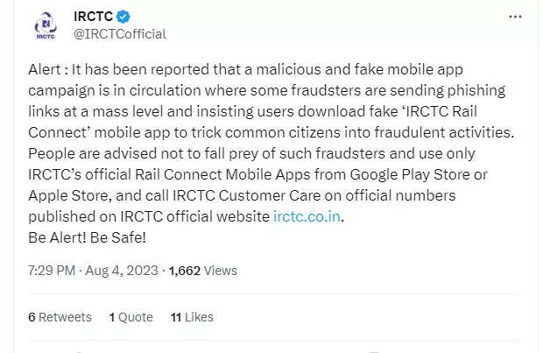Show the 6 Retweets list
Screen dimensions: 543x353
click(x=60, y=317)
